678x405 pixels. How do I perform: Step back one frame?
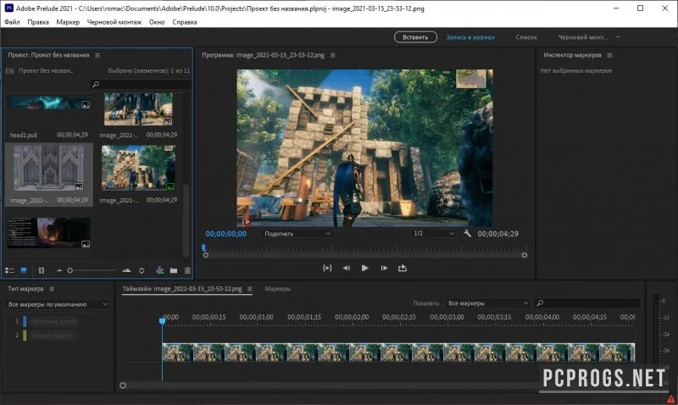tap(347, 268)
